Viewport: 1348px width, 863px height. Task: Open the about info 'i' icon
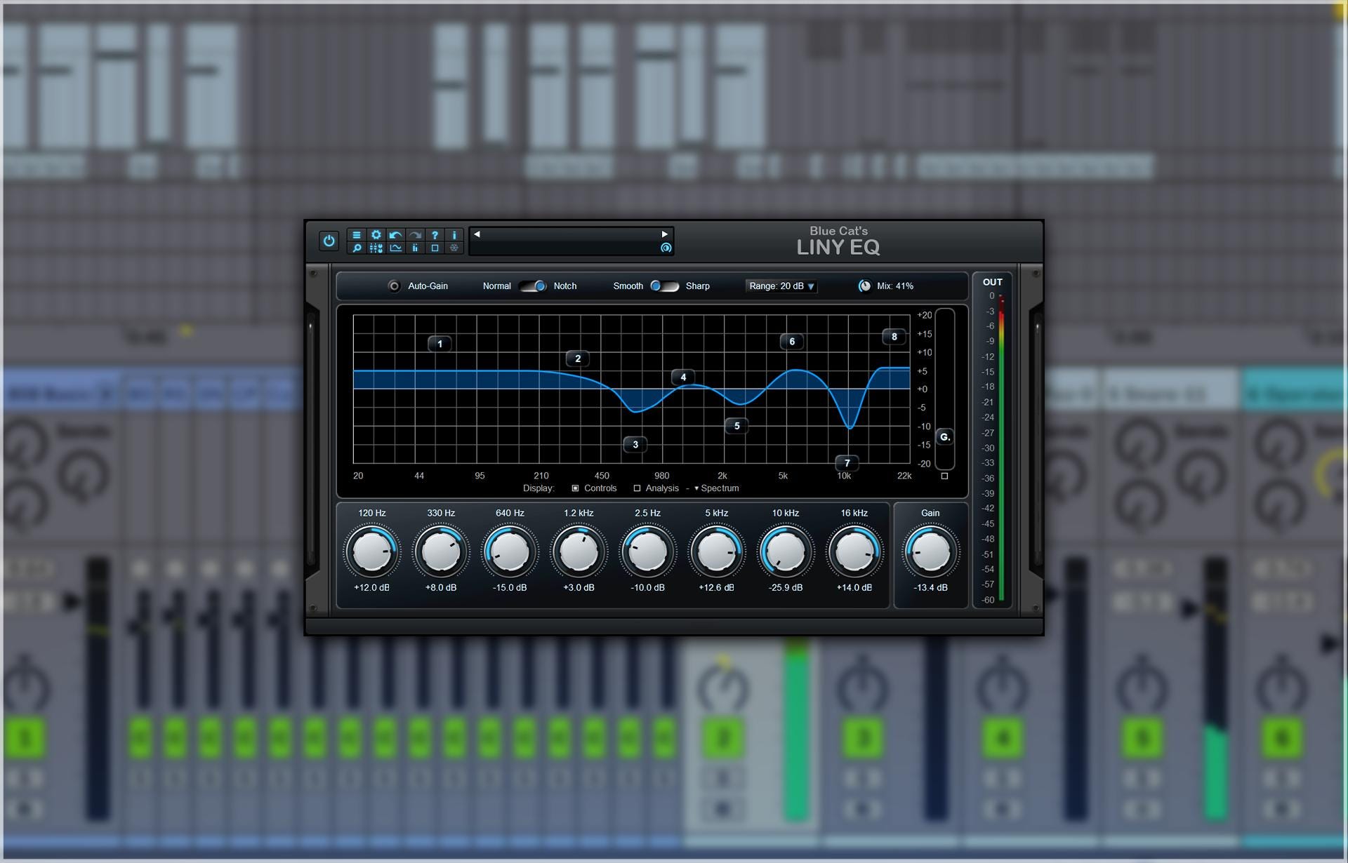click(x=454, y=235)
